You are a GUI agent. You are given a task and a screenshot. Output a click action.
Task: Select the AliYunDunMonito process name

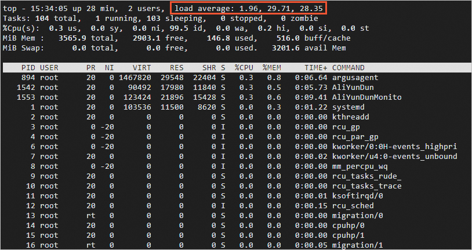(366, 97)
